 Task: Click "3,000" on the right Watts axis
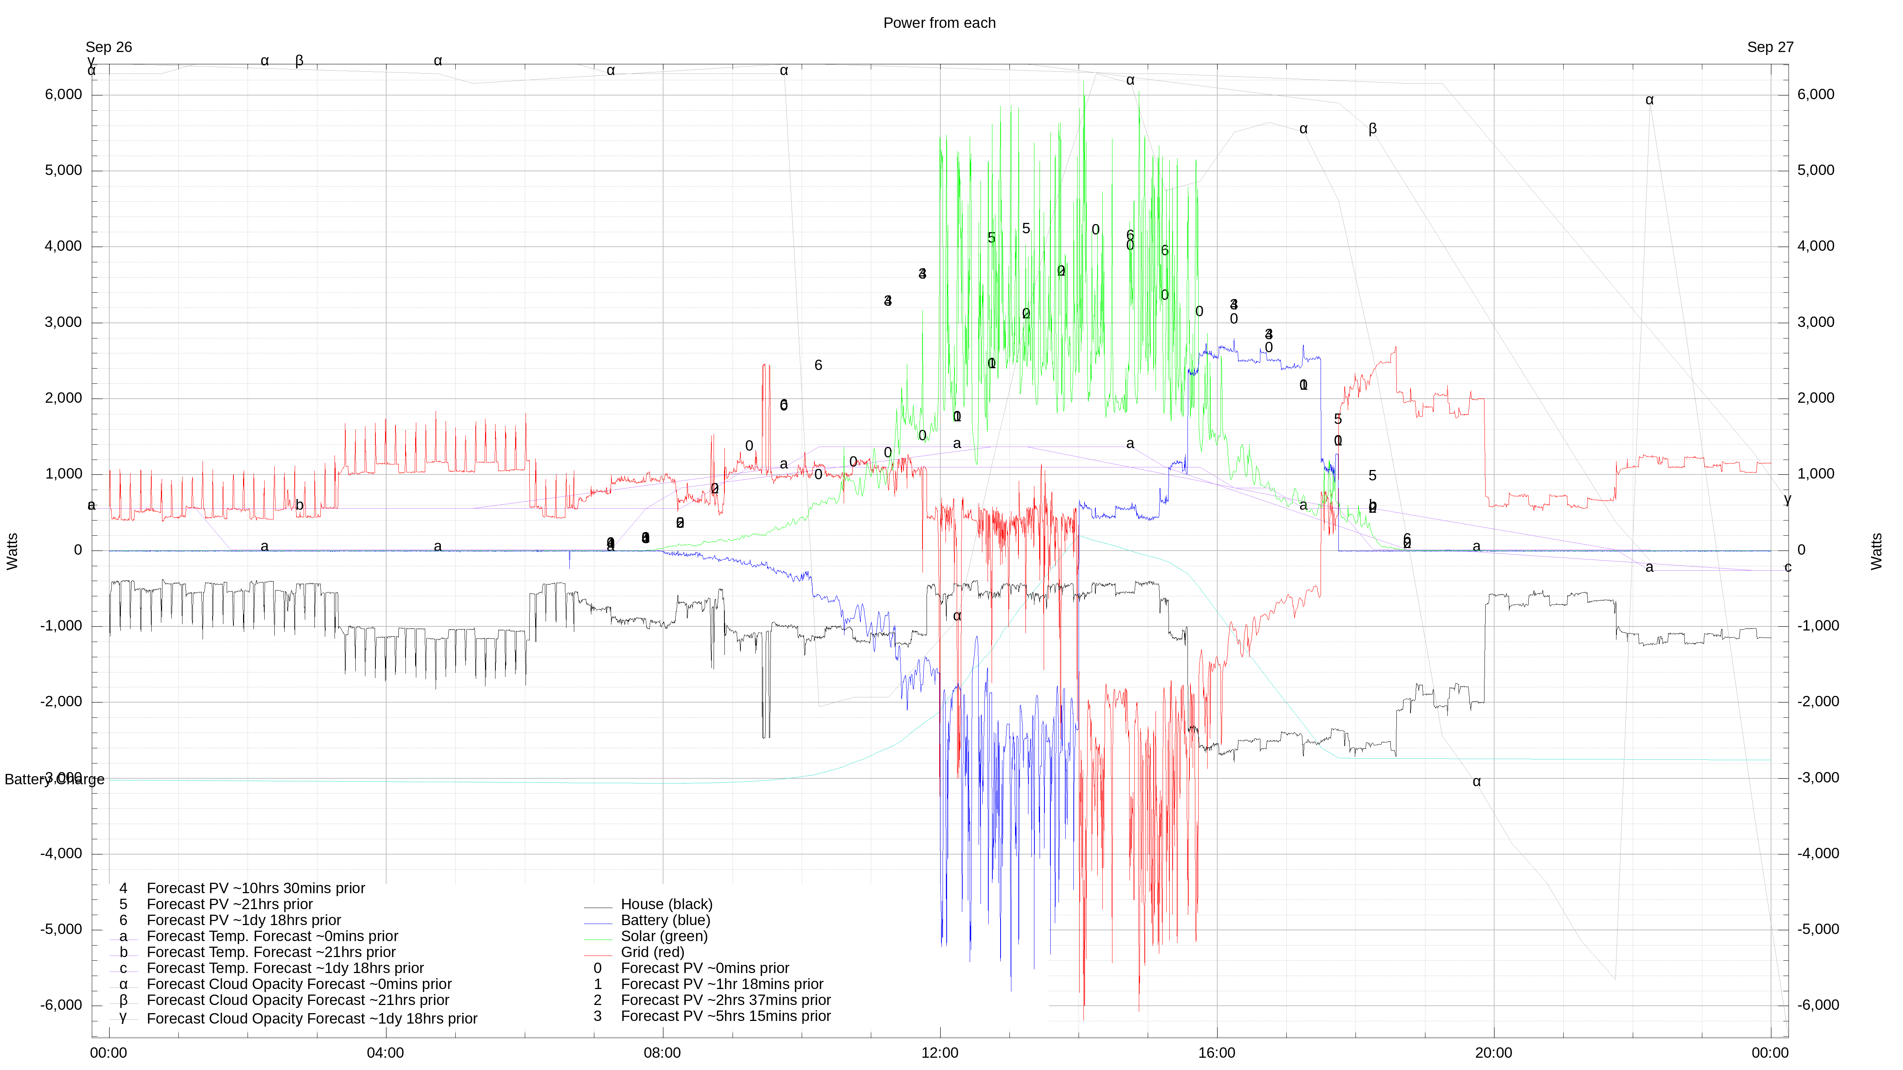(1816, 323)
